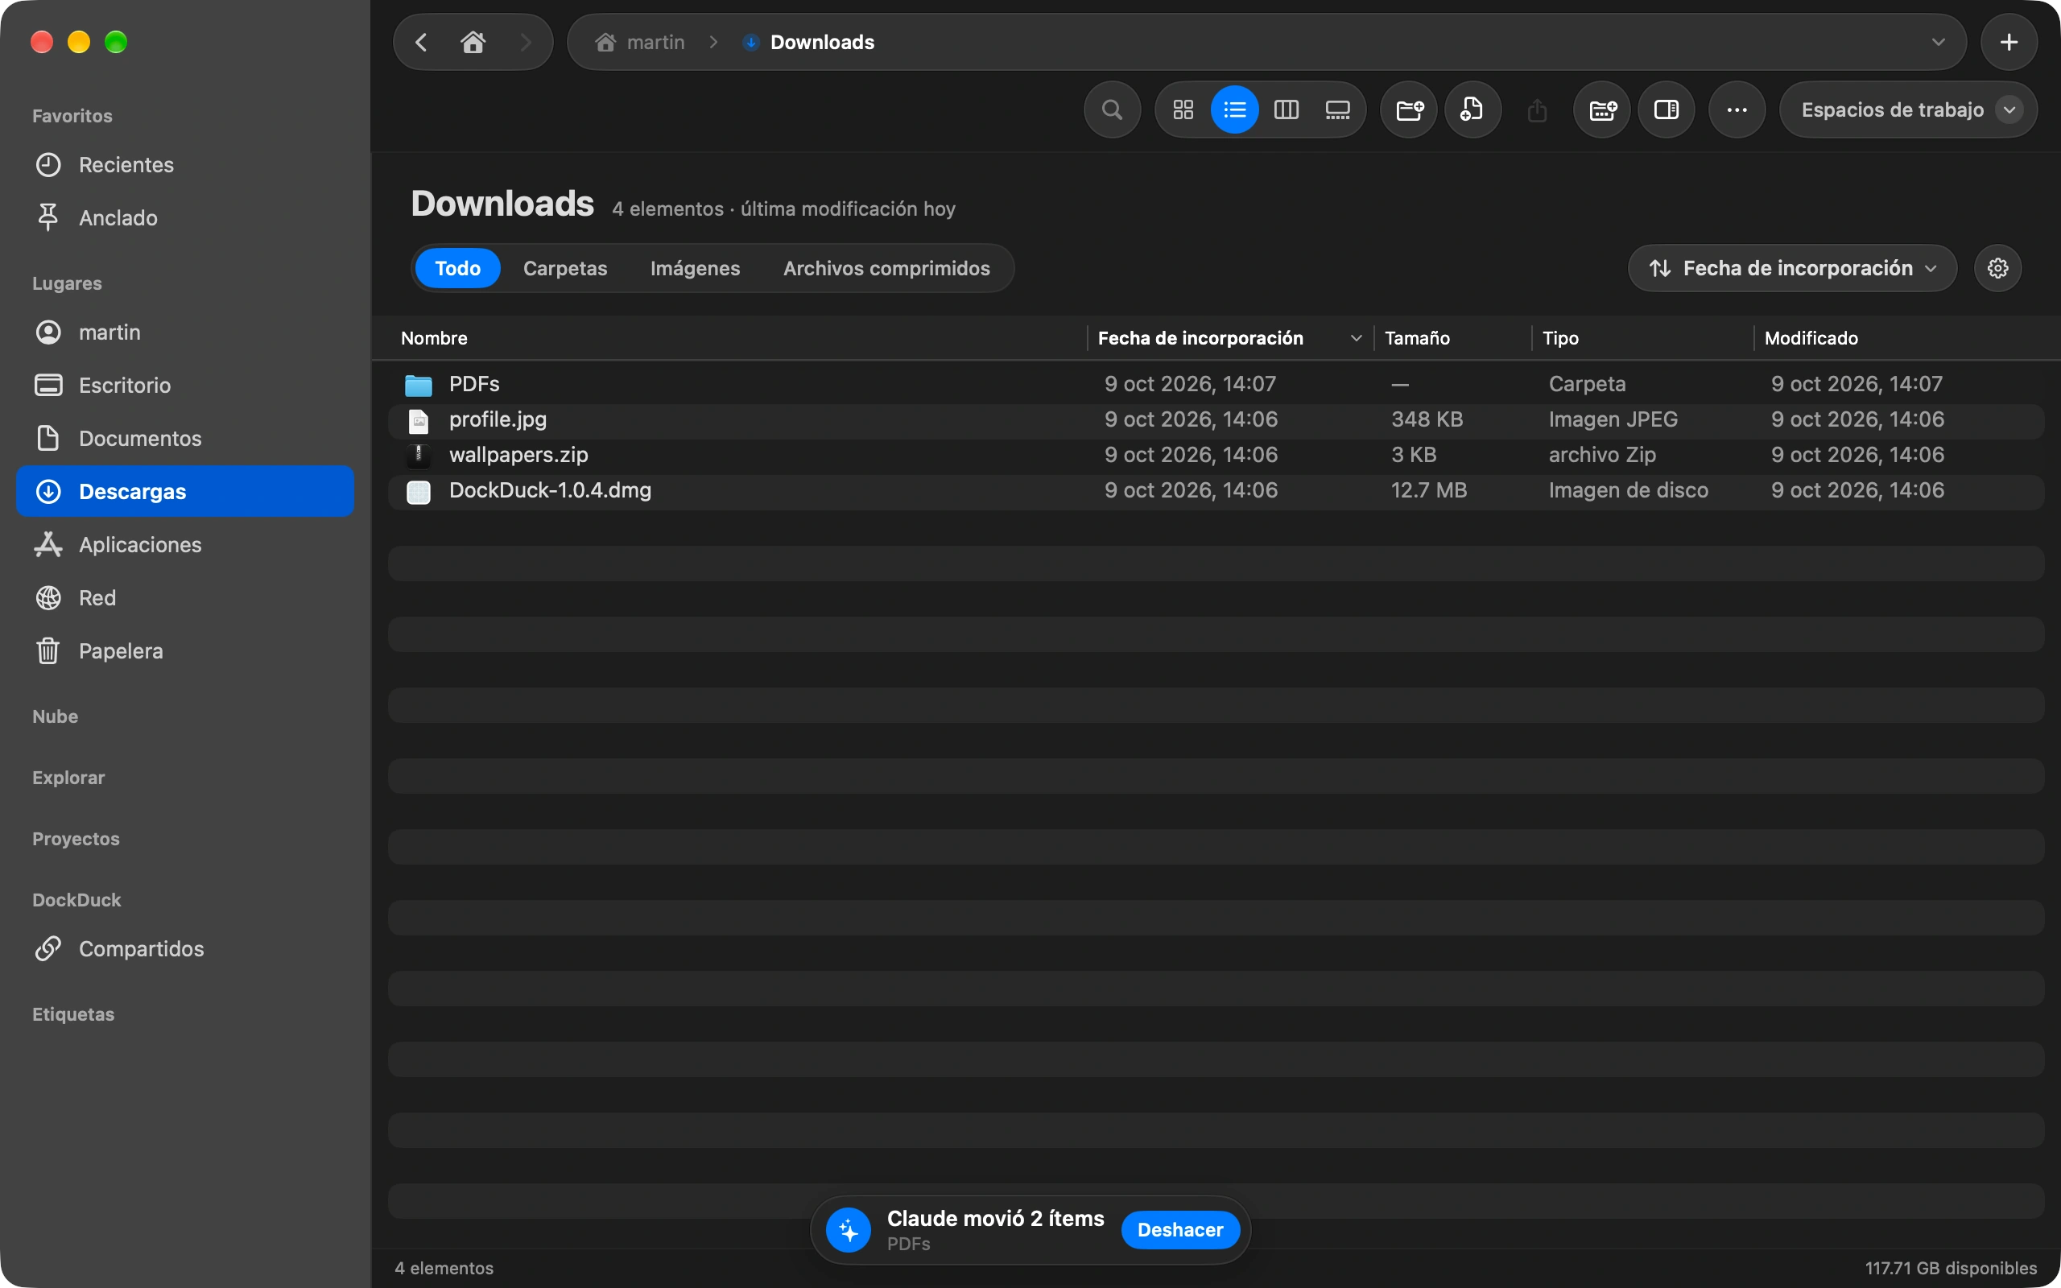2061x1288 pixels.
Task: Switch to icon grid view
Action: click(x=1183, y=110)
